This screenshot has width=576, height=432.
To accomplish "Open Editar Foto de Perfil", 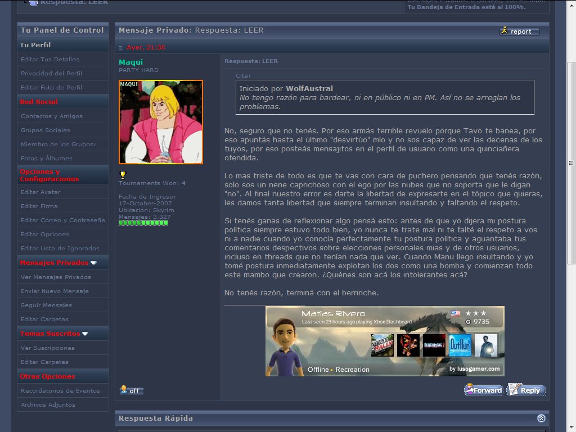I will click(x=51, y=87).
